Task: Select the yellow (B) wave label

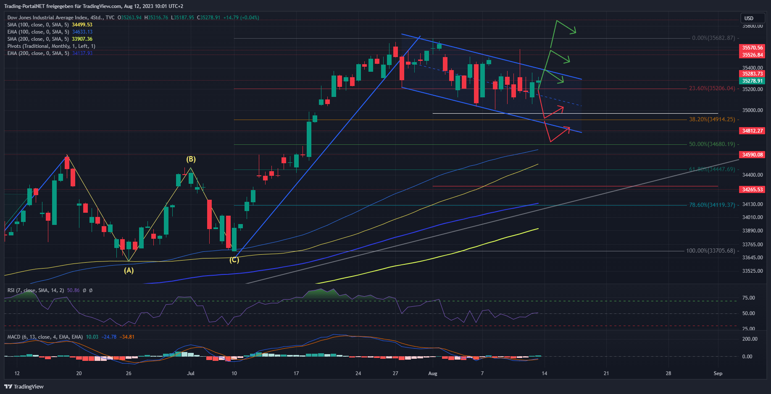Action: (191, 159)
